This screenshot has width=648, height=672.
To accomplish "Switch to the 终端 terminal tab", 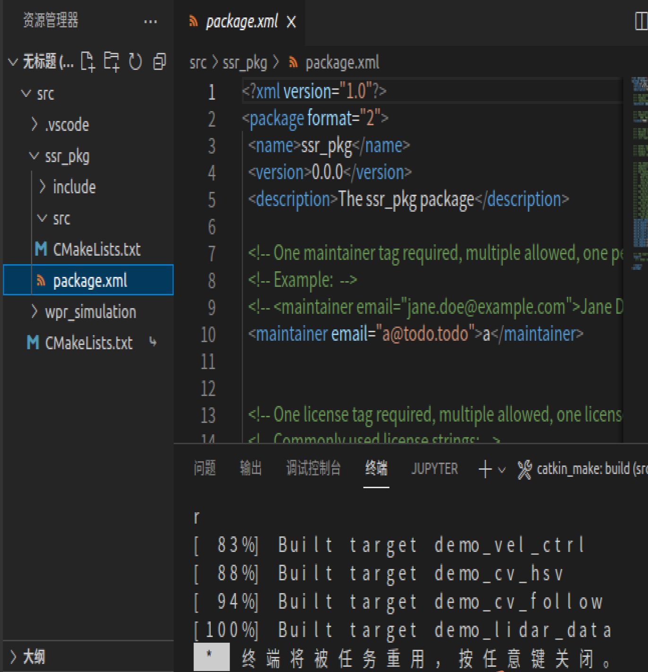I will [376, 468].
